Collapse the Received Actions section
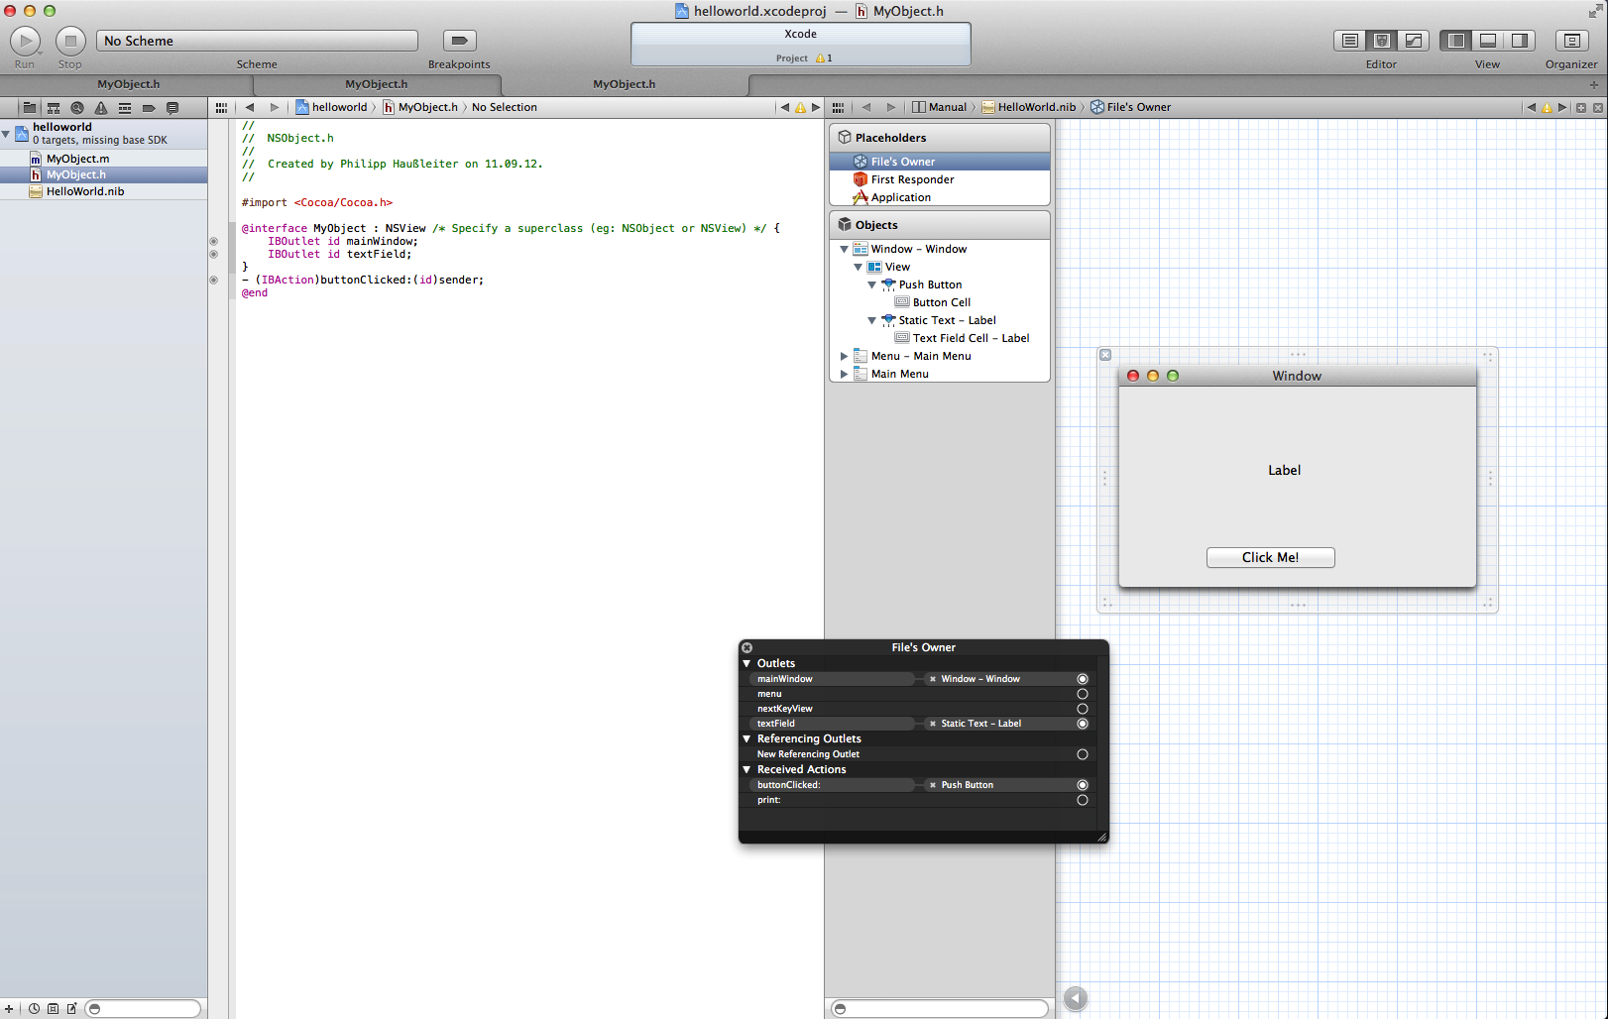Image resolution: width=1608 pixels, height=1019 pixels. point(747,769)
